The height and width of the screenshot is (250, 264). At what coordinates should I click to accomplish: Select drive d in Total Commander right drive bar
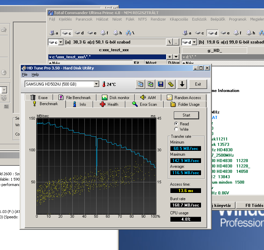(x=212, y=33)
